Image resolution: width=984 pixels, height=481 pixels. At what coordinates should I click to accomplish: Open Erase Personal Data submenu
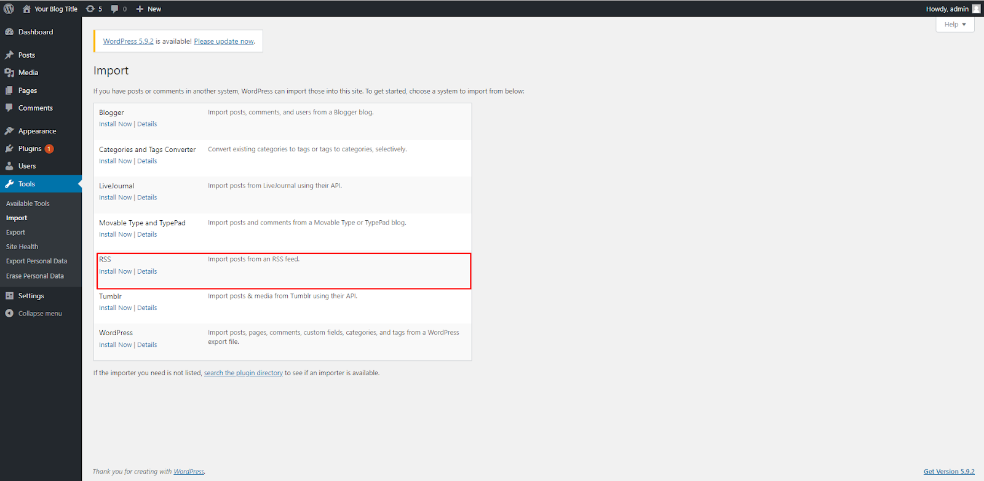coord(35,276)
